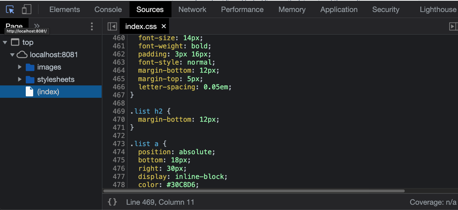This screenshot has height=210, width=458.
Task: Activate the inspect element picker icon
Action: coord(10,10)
